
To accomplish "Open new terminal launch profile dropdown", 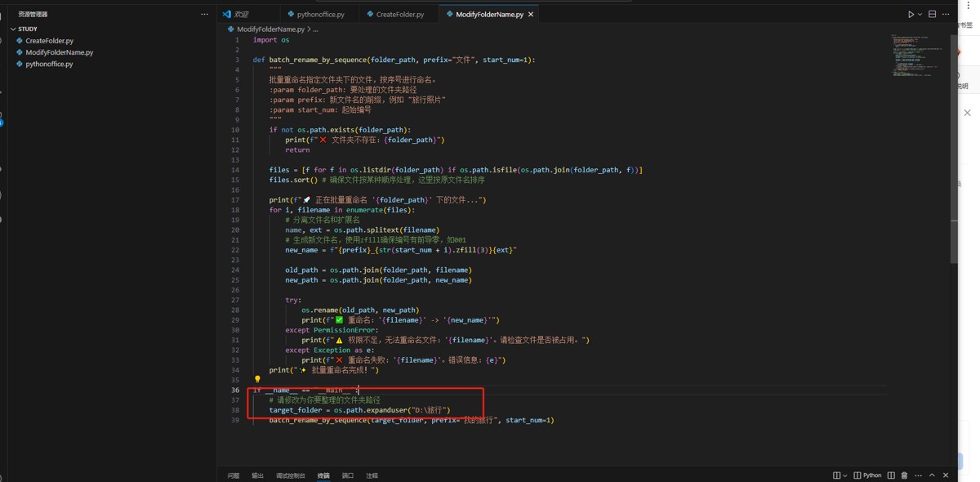I will (x=845, y=475).
